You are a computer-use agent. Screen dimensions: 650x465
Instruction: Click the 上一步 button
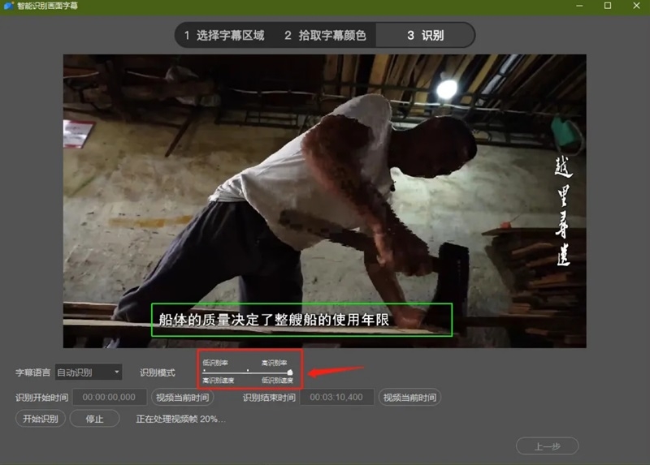[x=547, y=446]
